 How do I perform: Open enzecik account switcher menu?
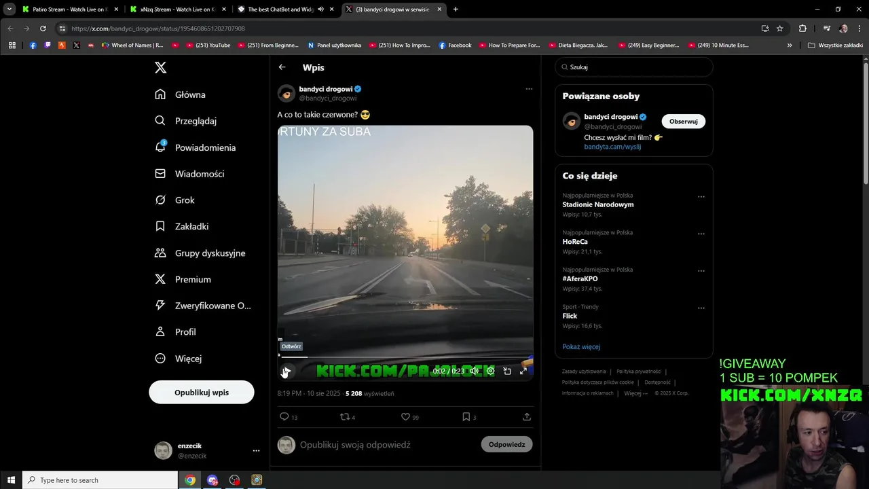(207, 450)
